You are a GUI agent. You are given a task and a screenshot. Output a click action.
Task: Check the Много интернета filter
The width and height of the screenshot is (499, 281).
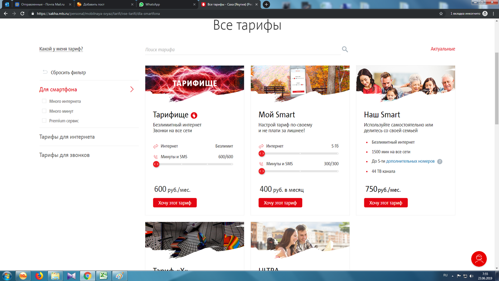click(x=44, y=101)
